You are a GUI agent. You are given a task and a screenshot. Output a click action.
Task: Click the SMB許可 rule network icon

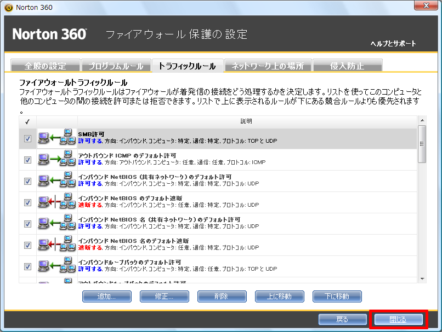(56, 138)
